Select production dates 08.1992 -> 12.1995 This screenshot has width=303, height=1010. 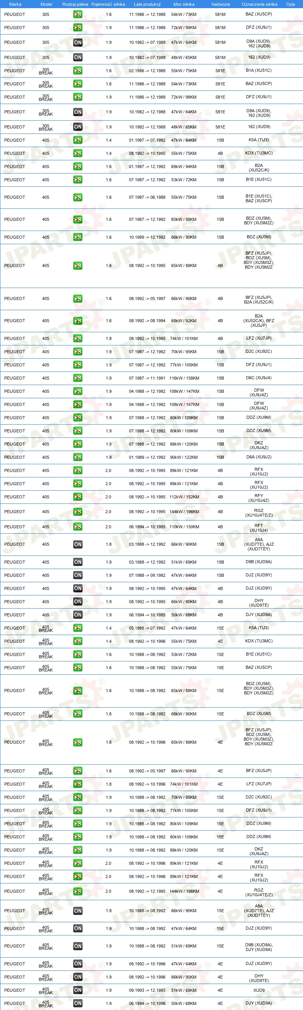147,892
